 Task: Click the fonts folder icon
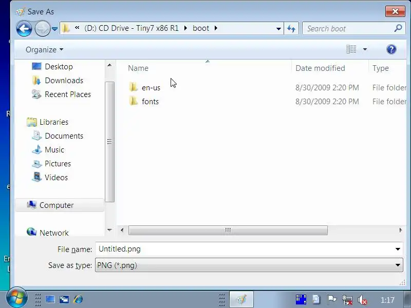(133, 101)
